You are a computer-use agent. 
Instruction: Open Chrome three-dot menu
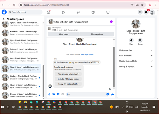click(156, 5)
